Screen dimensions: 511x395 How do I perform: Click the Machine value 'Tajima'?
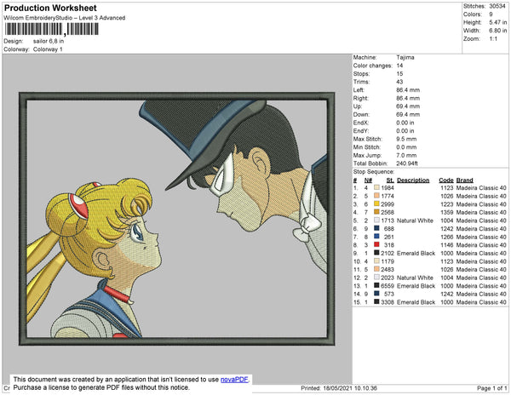pos(405,57)
